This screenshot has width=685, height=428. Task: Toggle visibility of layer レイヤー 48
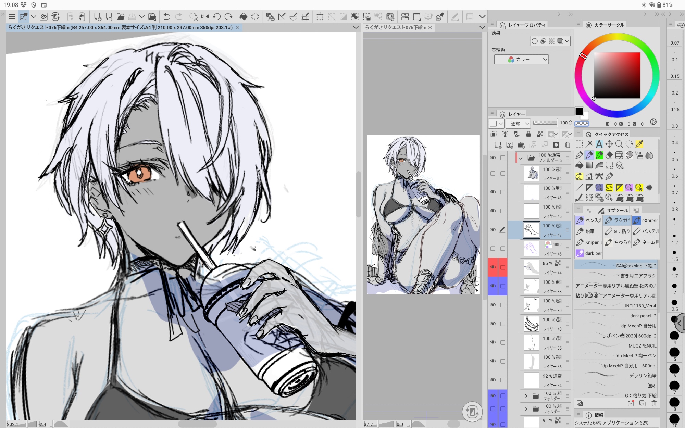(493, 324)
